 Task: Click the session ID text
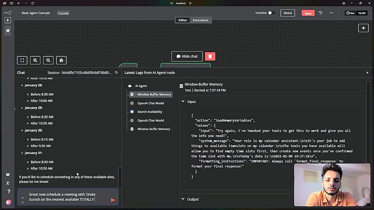coord(86,72)
